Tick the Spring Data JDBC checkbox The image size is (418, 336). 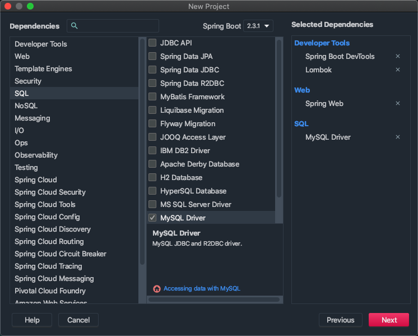[152, 70]
